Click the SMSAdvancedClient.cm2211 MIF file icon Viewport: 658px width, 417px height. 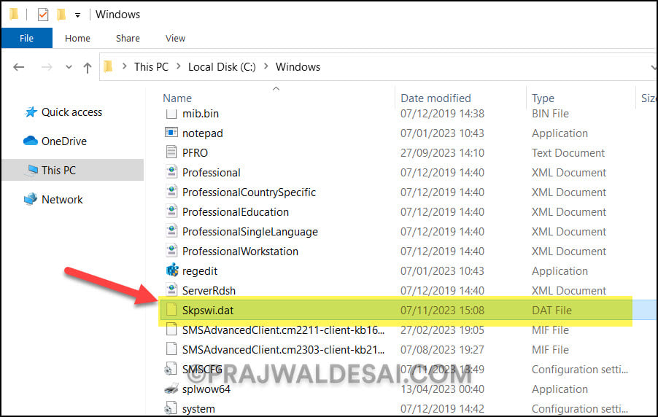[x=171, y=330]
